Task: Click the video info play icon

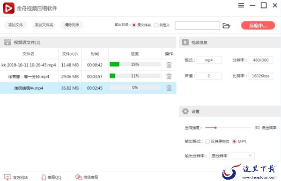Action: click(x=185, y=42)
